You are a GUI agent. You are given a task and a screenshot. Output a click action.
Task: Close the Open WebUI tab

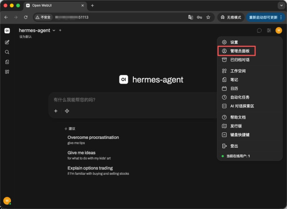pos(83,5)
